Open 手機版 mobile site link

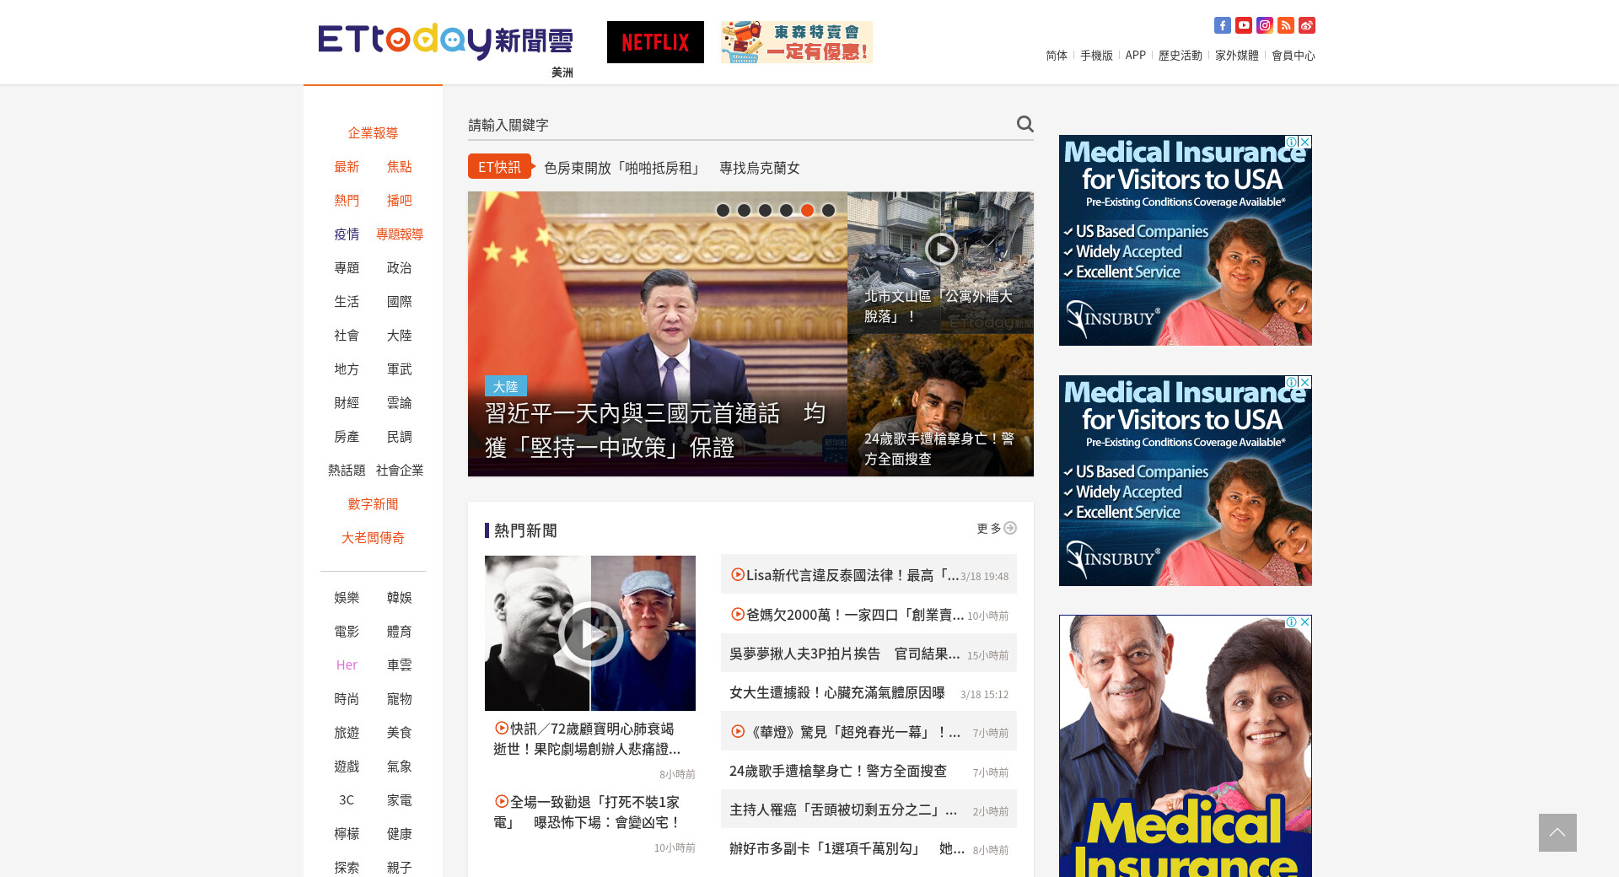[x=1096, y=56]
